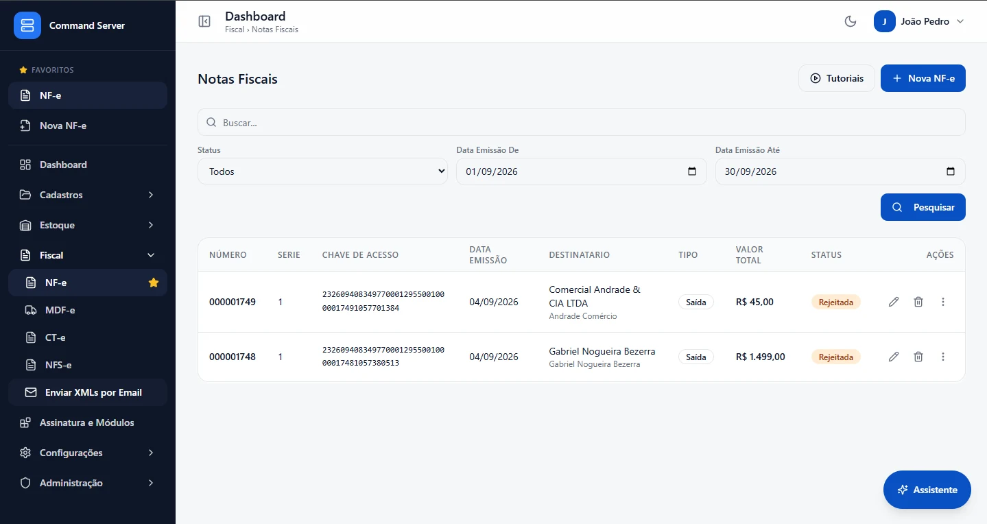Screen dimensions: 987x524
Task: Open more actions for note 000001749
Action: coord(943,302)
